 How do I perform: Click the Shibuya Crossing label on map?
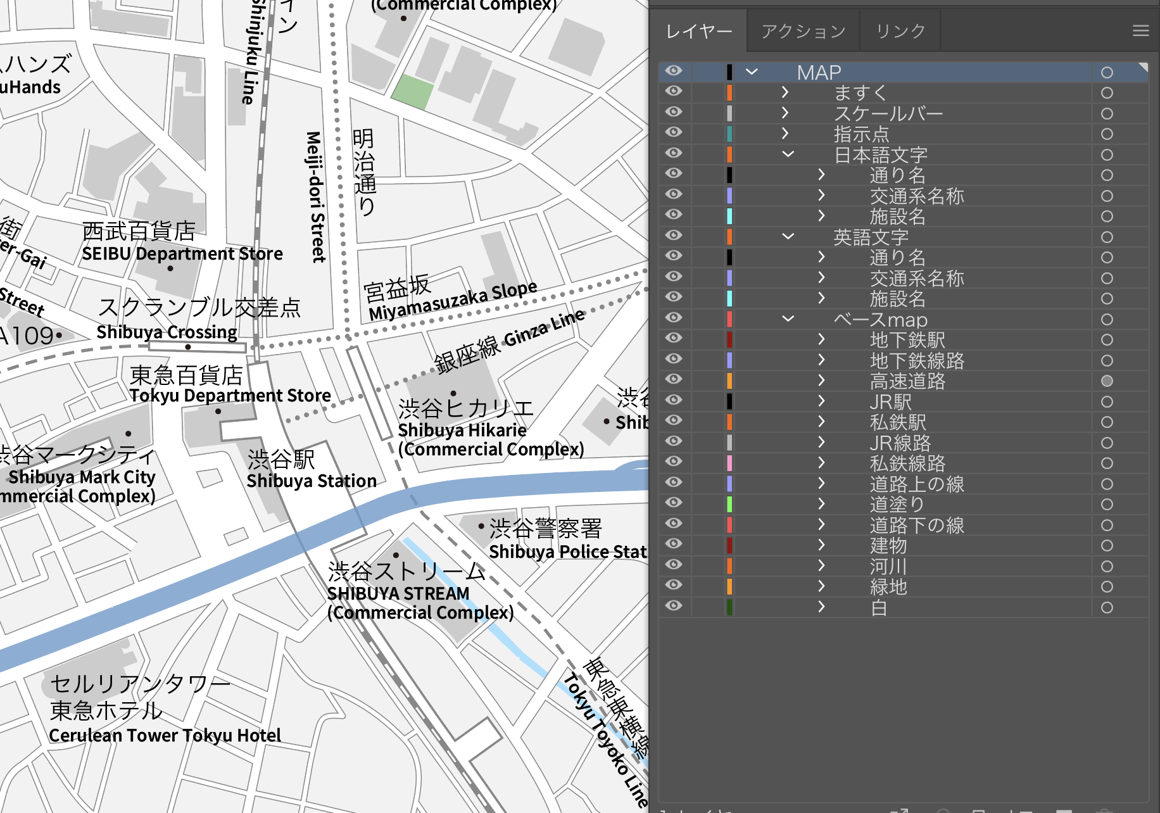click(167, 332)
